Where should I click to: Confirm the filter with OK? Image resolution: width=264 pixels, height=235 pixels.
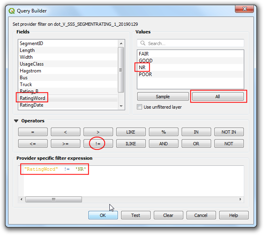click(103, 215)
